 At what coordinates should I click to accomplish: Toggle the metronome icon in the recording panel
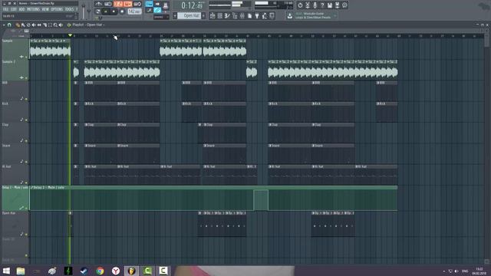(99, 4)
